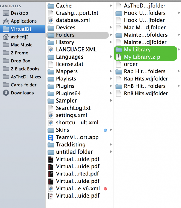Screen dimensions: 181x208
Task: Click the My Library.zip archive icon
Action: [x=118, y=57]
